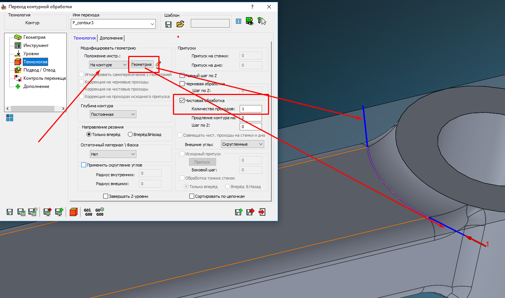Check the Применить скругление углов box

[x=83, y=165]
